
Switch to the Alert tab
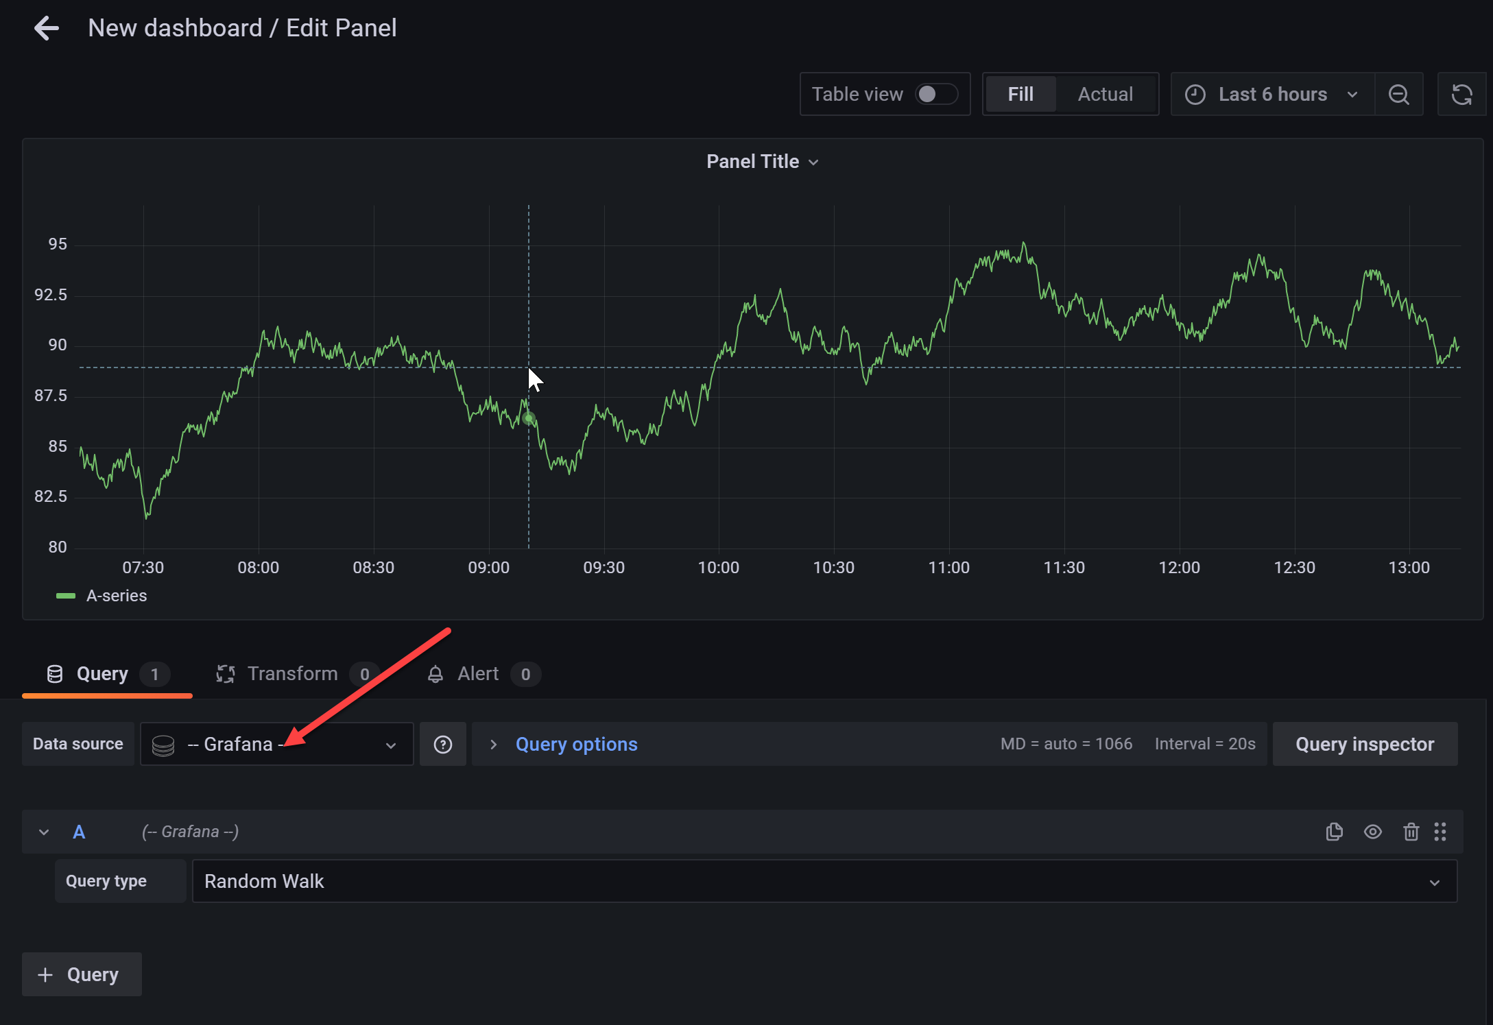coord(483,674)
